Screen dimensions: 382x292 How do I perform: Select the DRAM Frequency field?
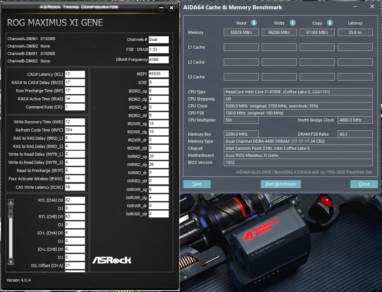click(x=159, y=59)
